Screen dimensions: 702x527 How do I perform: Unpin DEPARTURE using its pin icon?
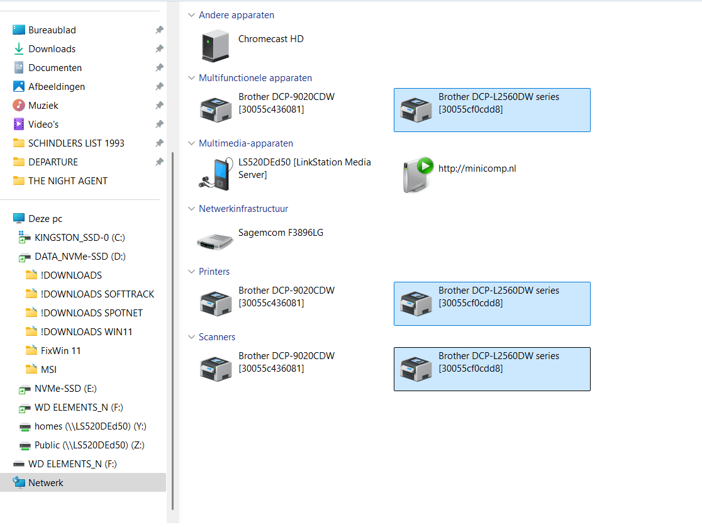[159, 162]
